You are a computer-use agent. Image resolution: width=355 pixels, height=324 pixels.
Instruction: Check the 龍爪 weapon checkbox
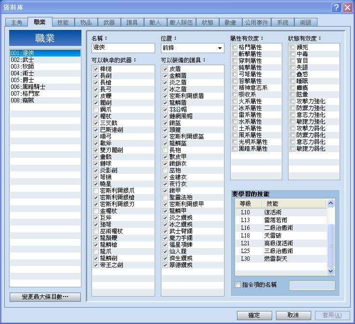click(x=96, y=252)
